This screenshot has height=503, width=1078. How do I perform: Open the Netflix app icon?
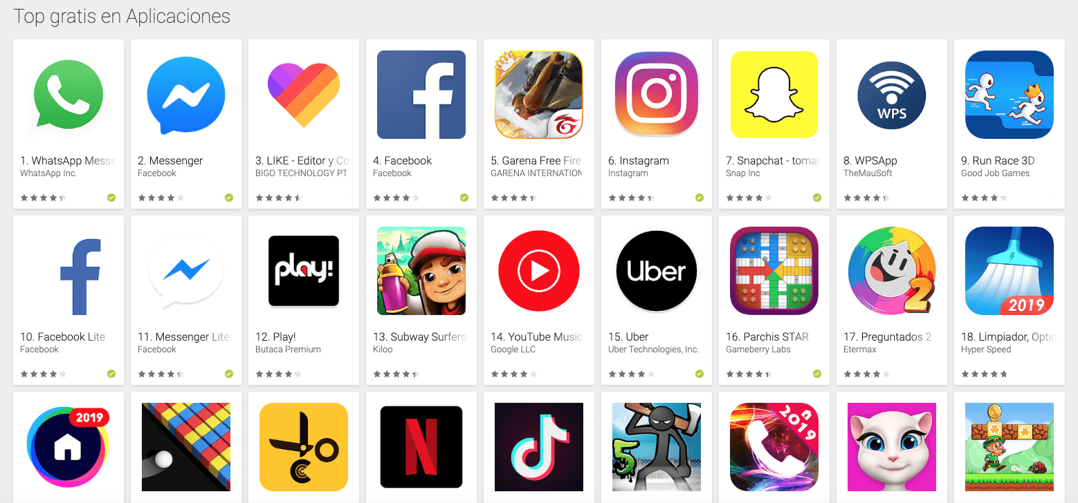coord(421,447)
